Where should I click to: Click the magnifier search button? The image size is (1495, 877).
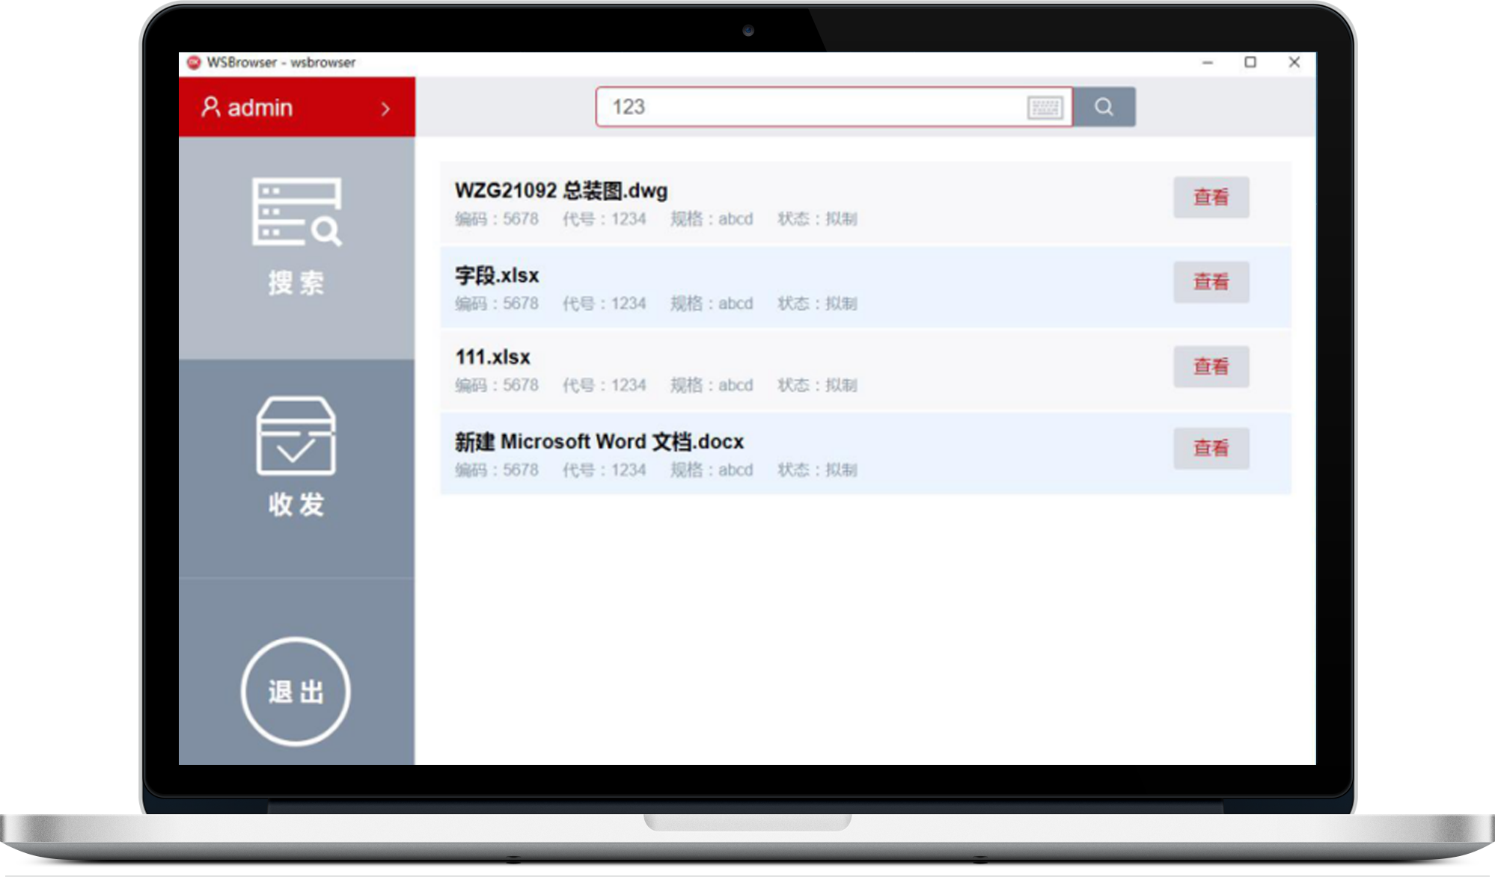tap(1104, 107)
